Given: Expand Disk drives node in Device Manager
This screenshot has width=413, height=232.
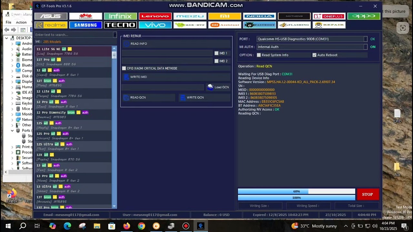Looking at the screenshot, I should pyautogui.click(x=12, y=76).
